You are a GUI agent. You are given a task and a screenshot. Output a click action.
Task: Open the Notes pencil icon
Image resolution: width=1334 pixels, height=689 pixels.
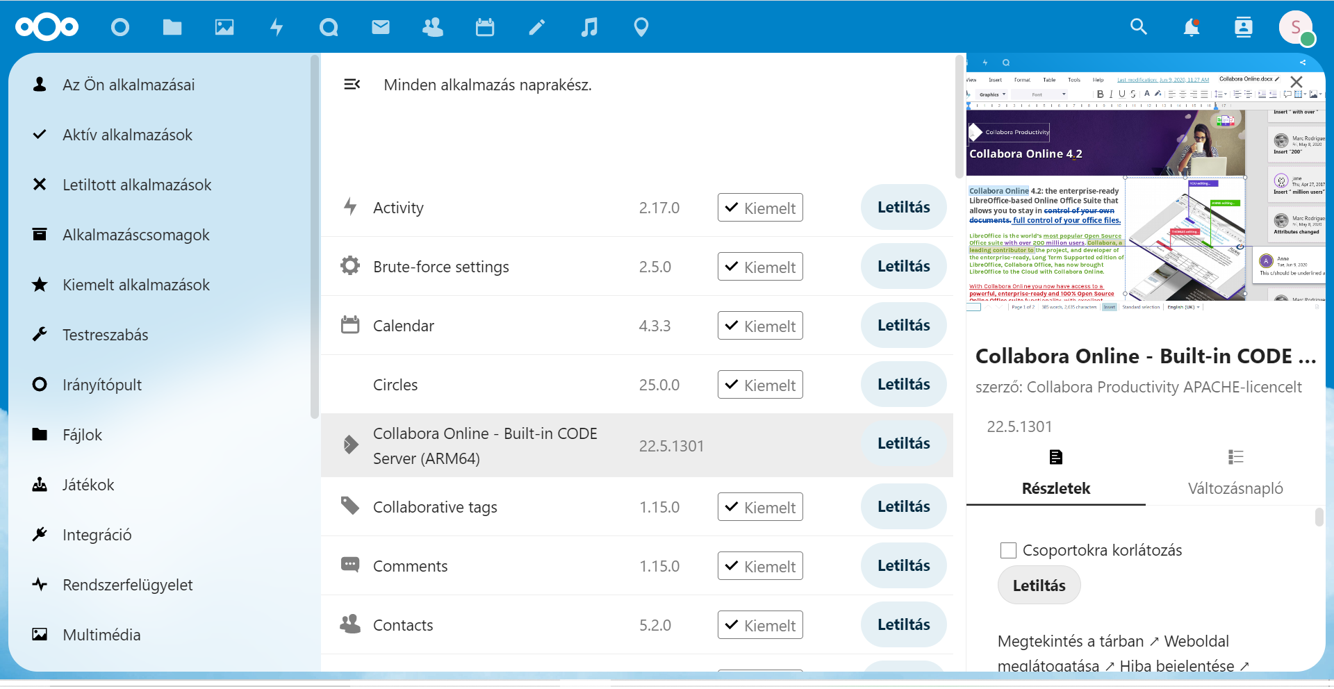[536, 27]
